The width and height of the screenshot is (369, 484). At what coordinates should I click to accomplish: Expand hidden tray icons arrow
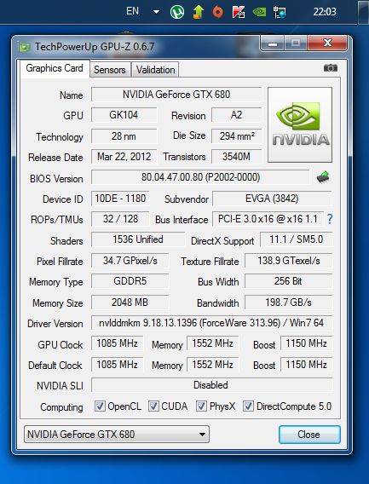(156, 12)
